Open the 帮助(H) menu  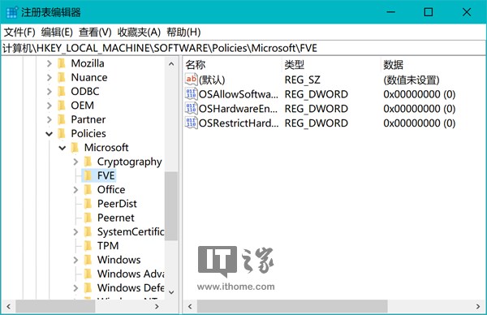183,32
